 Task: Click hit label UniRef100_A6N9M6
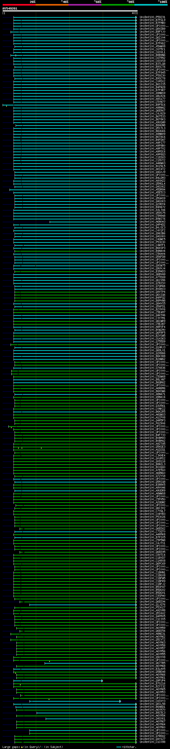[152, 388]
